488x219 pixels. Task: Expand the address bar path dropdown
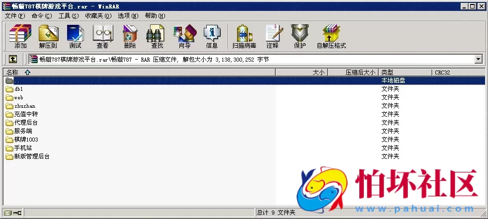pyautogui.click(x=478, y=59)
